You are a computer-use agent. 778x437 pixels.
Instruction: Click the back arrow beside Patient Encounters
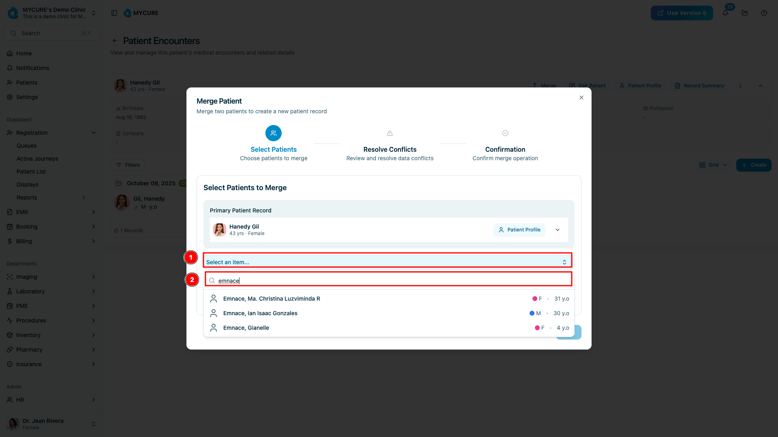tap(115, 40)
